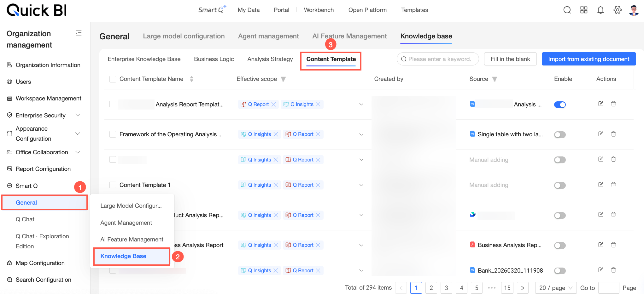Enable the Content Template 1 toggle
This screenshot has width=644, height=294.
click(560, 185)
